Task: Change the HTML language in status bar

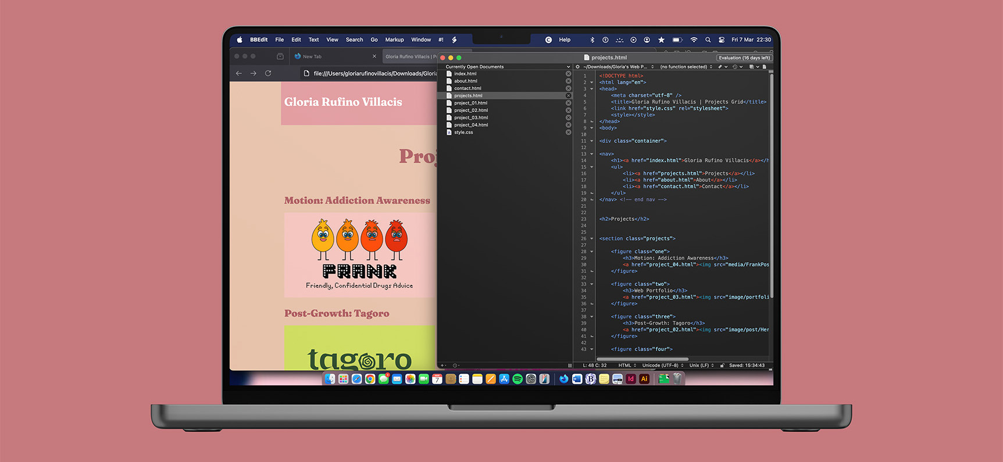Action: (627, 366)
